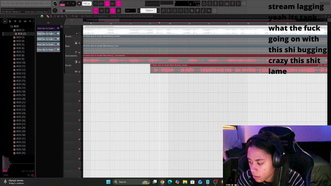
Task: Toggle the countdown before recording button
Action: click(107, 4)
